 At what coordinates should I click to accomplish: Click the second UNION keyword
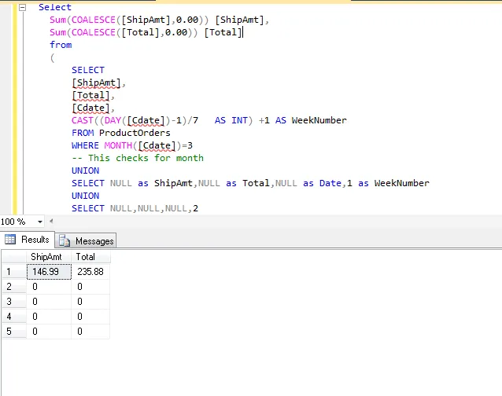coord(86,196)
